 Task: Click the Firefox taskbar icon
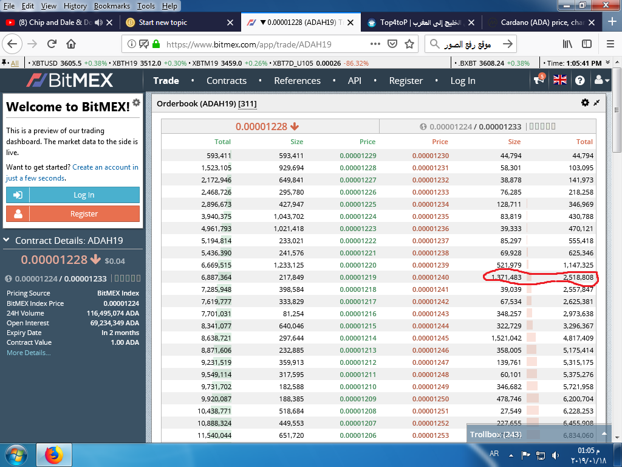tap(54, 455)
